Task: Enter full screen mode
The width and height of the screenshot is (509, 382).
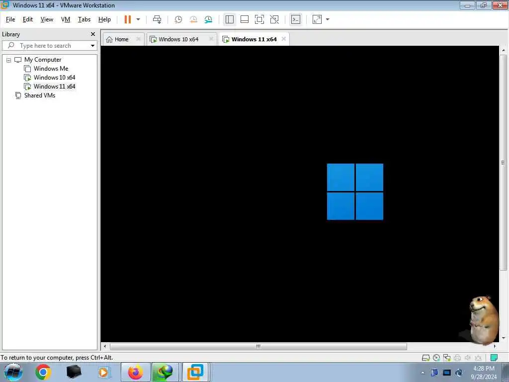Action: coord(259,19)
